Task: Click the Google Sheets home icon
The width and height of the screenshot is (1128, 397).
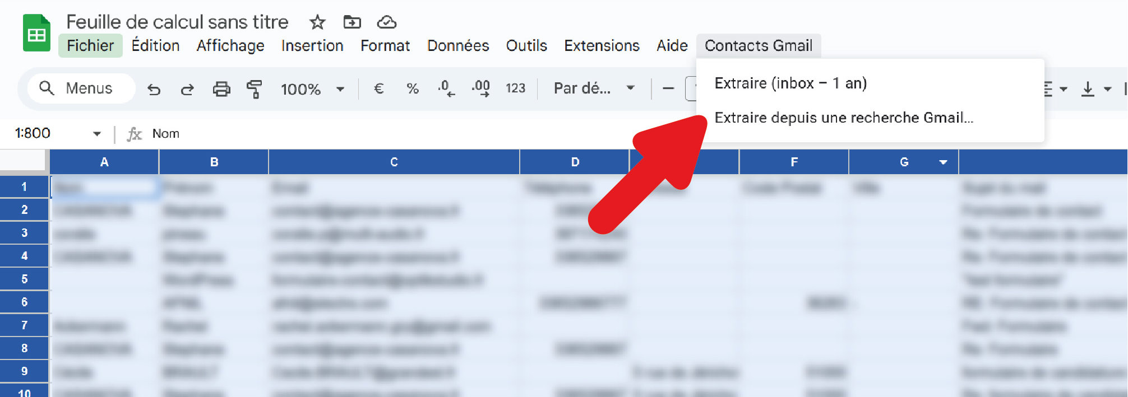Action: point(36,34)
